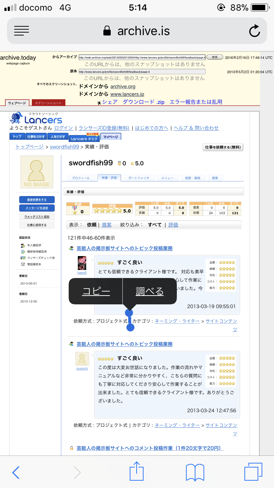Click the 実績 medal icon box

click(x=78, y=209)
